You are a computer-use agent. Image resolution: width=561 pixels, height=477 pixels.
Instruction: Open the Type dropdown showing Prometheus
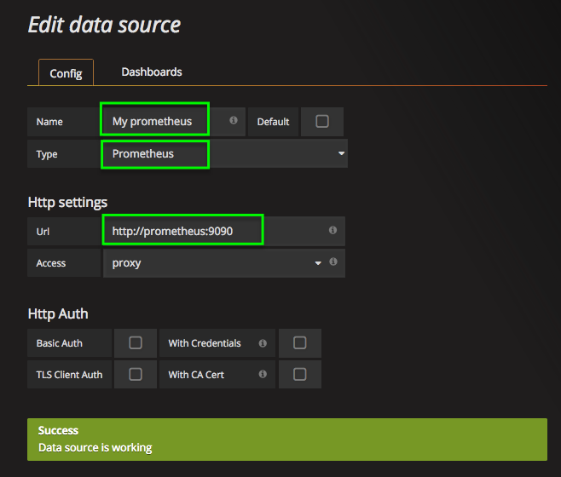click(225, 154)
